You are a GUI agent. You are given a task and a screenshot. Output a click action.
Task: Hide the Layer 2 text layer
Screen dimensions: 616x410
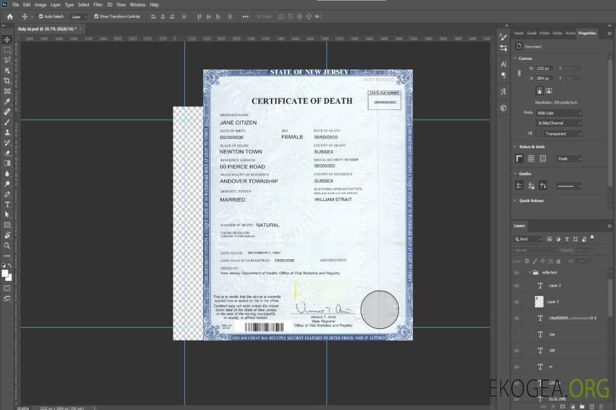(517, 286)
